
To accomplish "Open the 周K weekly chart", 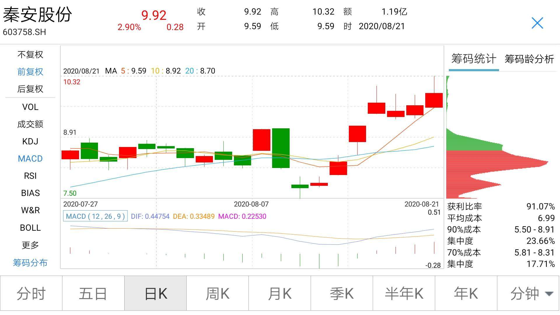I will pyautogui.click(x=218, y=293).
